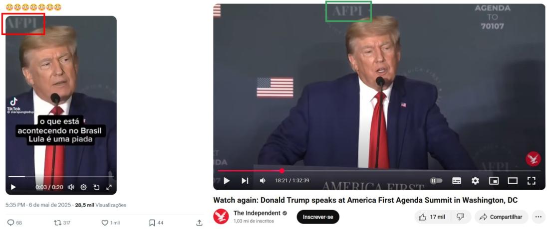Play the YouTube video
This screenshot has width=549, height=229.
coord(227,181)
